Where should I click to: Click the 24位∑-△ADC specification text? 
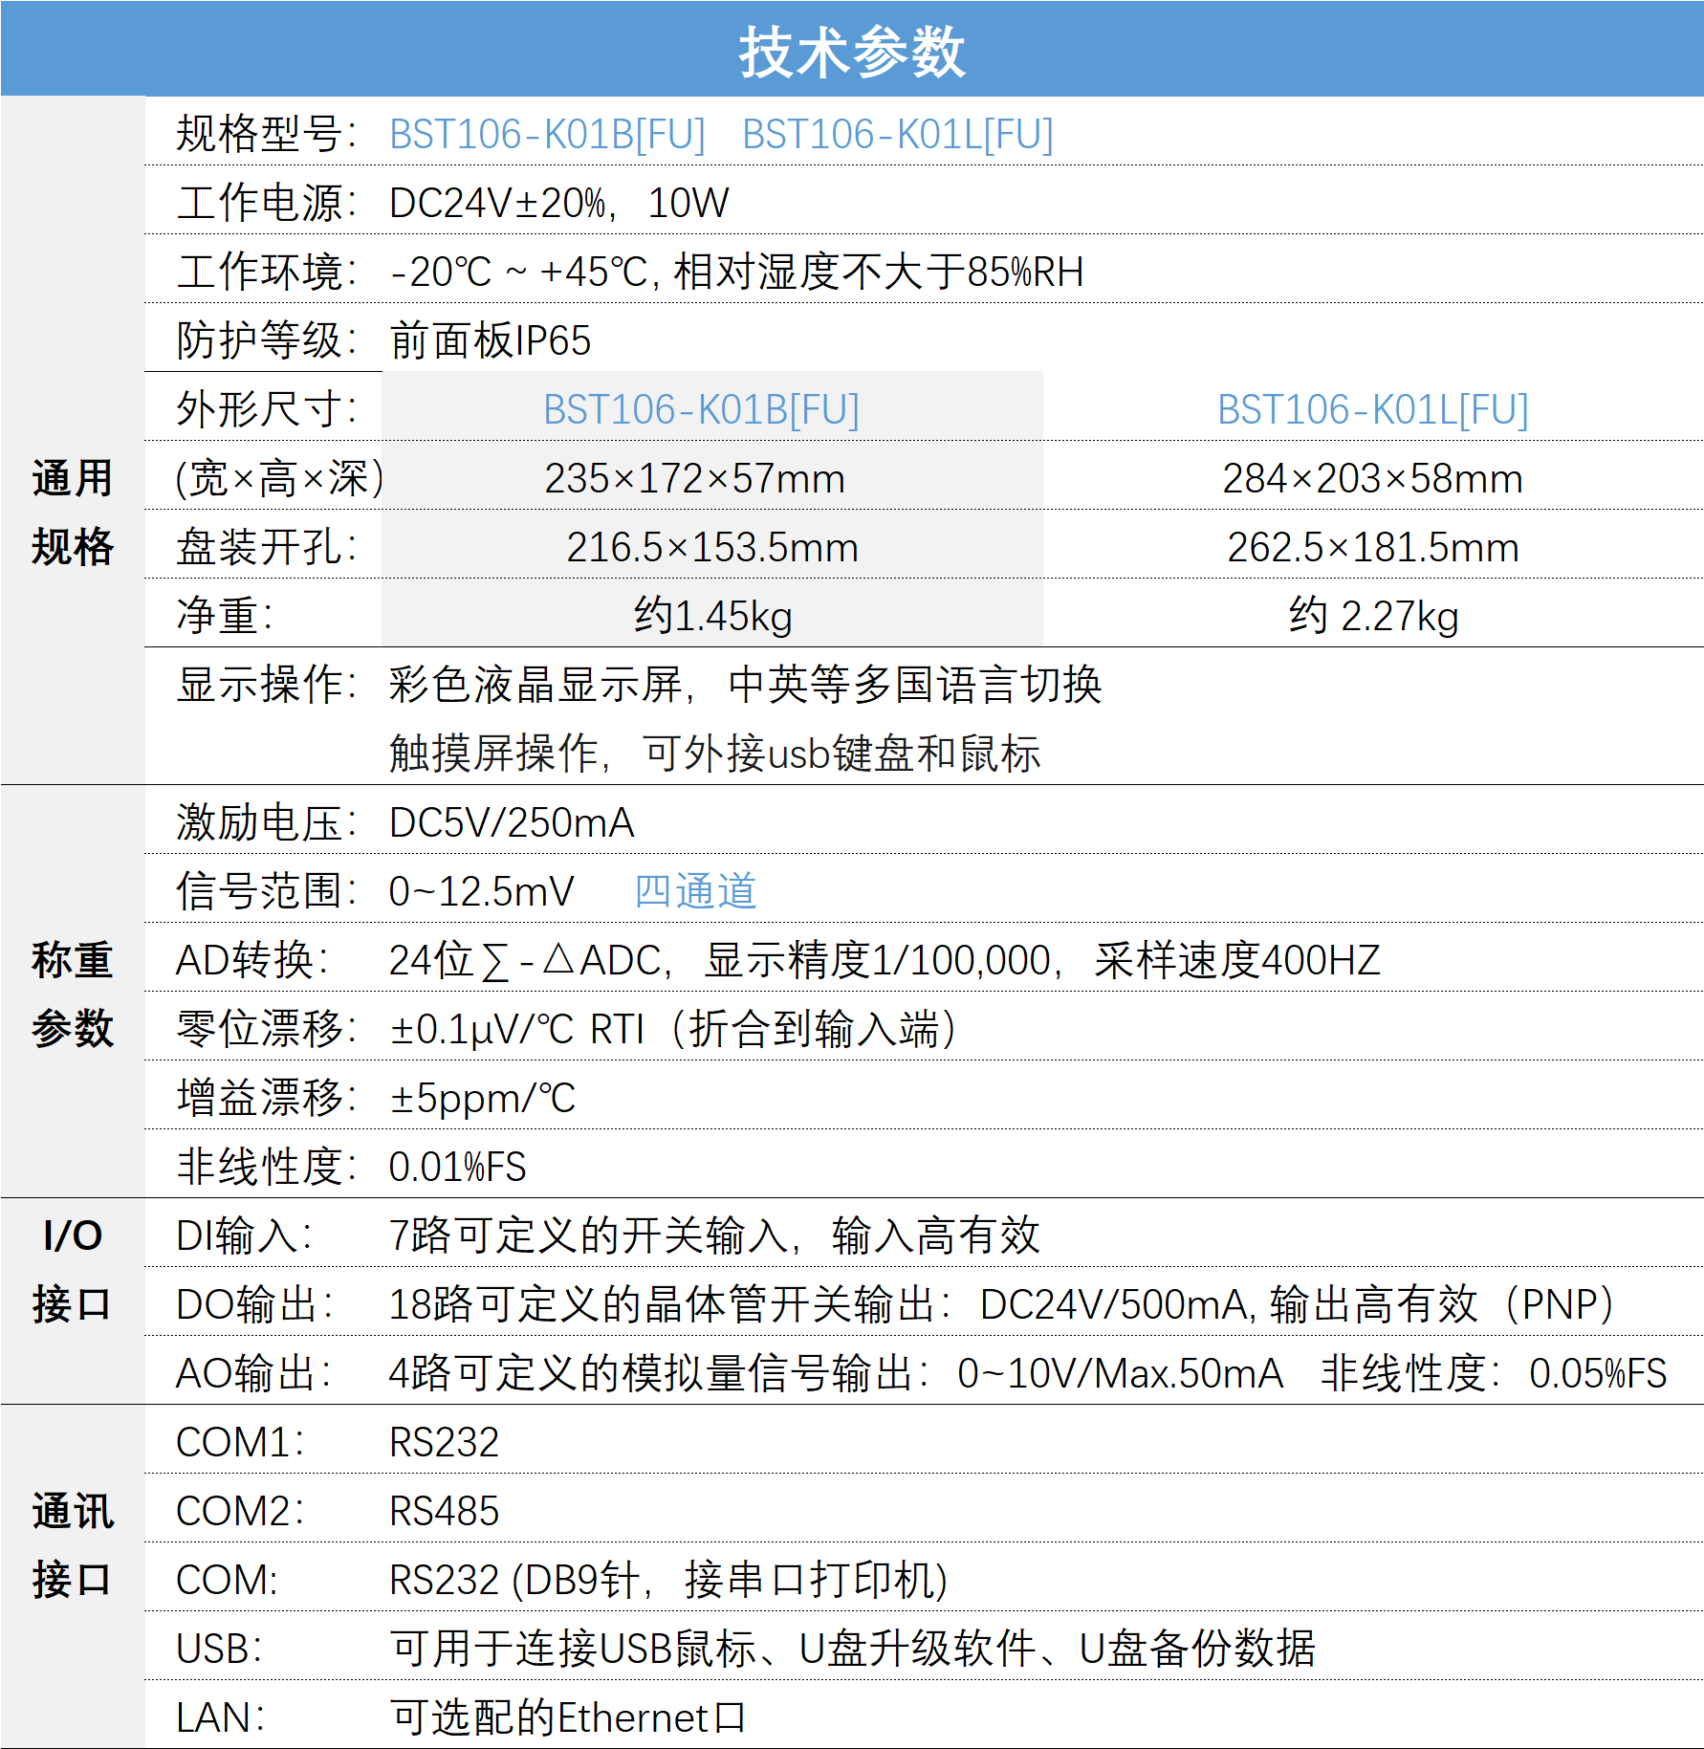pos(885,960)
